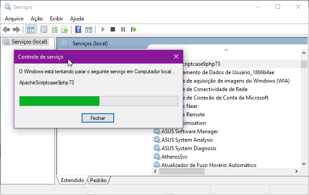Image resolution: width=309 pixels, height=195 pixels.
Task: Toggle the show/hide console tree icon
Action: [31, 30]
